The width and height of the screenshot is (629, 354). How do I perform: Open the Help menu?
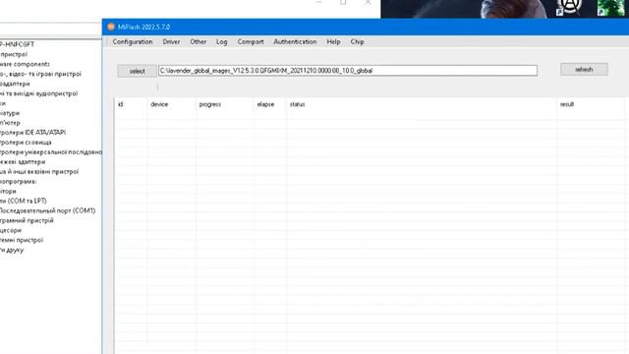[333, 41]
